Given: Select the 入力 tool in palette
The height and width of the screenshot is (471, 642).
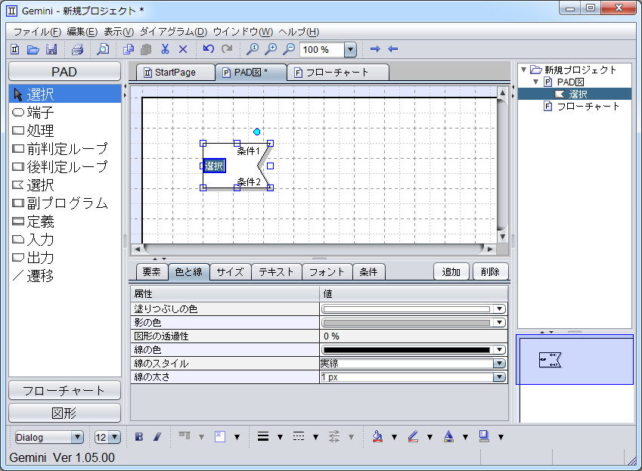Looking at the screenshot, I should pos(65,240).
